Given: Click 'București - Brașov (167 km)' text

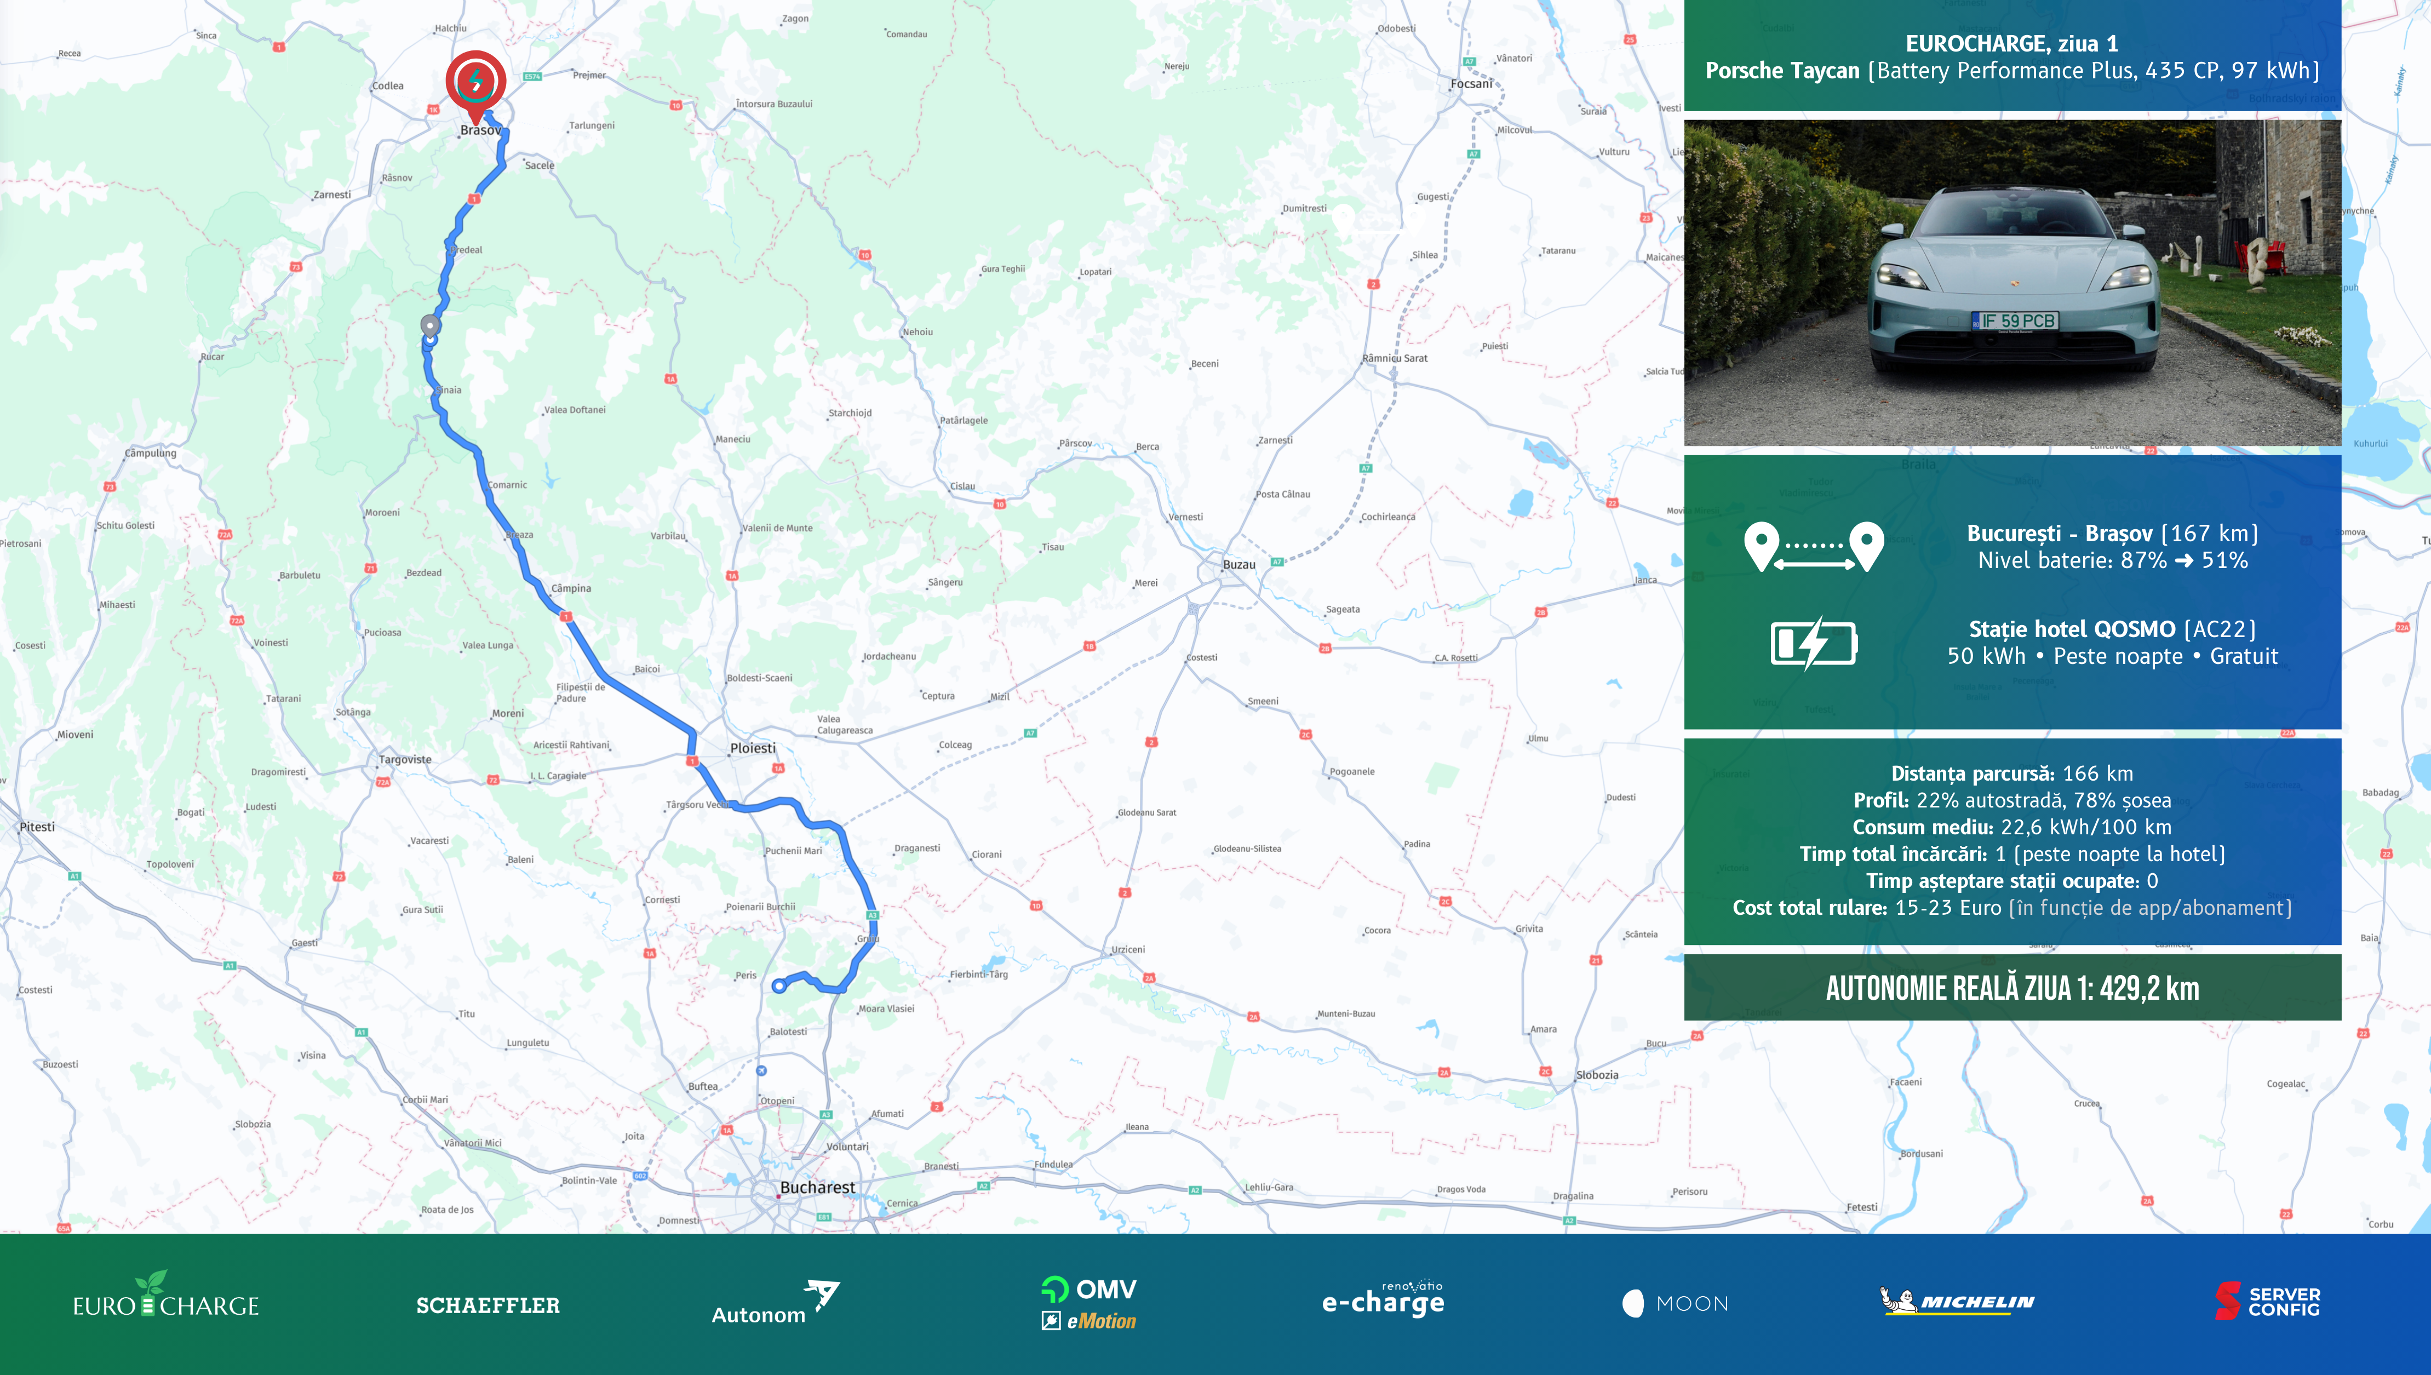Looking at the screenshot, I should 2113,534.
